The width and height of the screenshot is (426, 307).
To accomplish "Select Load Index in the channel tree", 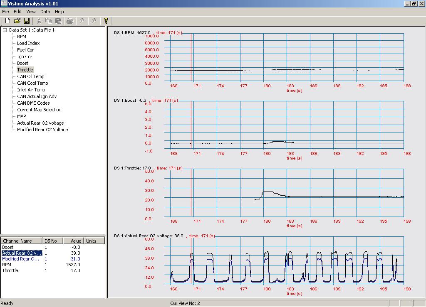I will point(28,43).
